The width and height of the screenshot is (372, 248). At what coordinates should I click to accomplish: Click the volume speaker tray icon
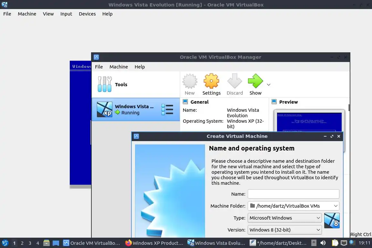[323, 243]
